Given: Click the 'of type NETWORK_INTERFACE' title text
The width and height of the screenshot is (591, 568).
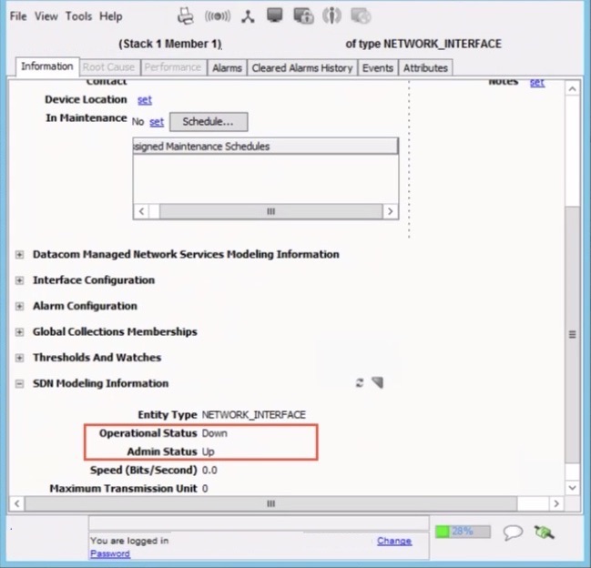Looking at the screenshot, I should click(423, 44).
